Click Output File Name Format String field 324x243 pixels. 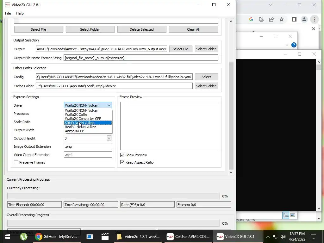pos(141,58)
